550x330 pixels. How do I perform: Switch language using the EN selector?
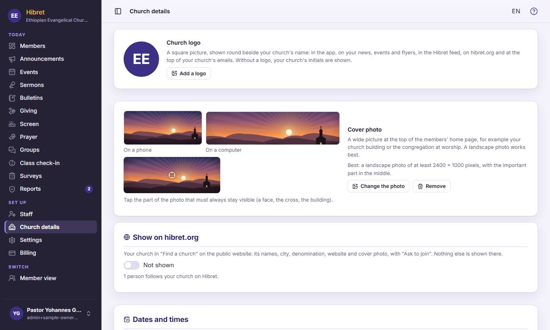coord(516,11)
